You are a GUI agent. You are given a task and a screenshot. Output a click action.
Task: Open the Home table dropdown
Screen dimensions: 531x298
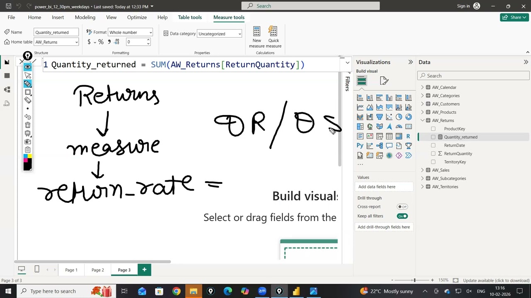tap(56, 42)
